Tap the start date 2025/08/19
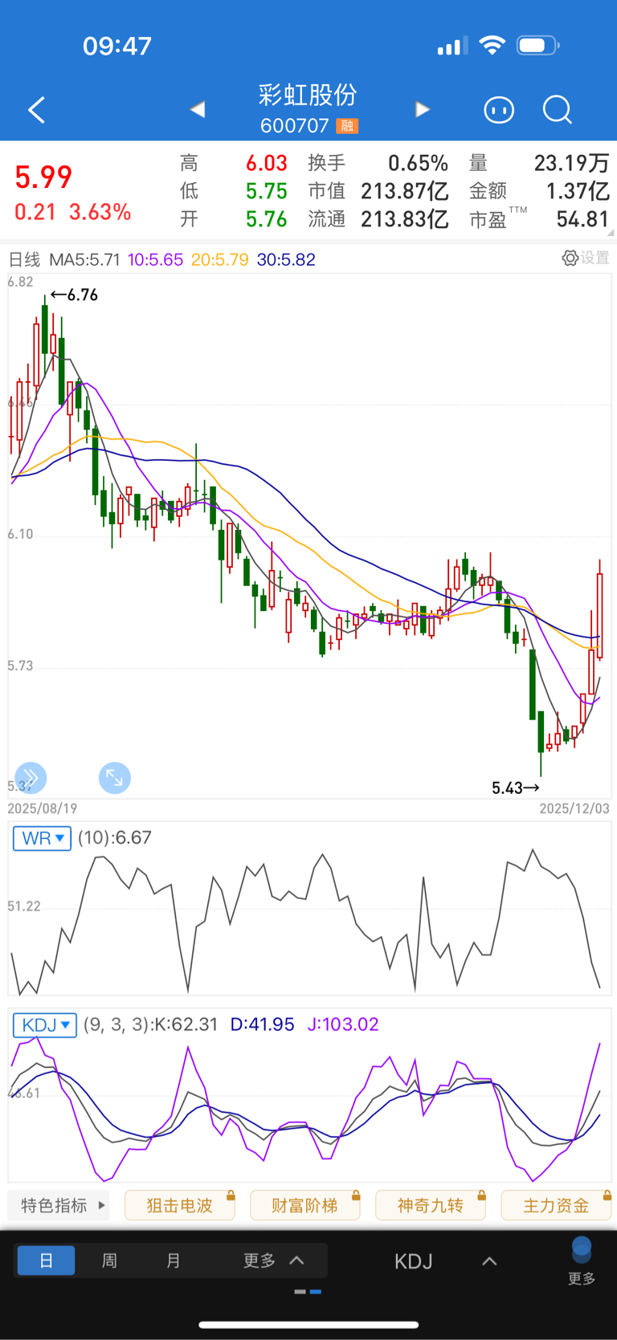This screenshot has height=1340, width=617. [43, 808]
